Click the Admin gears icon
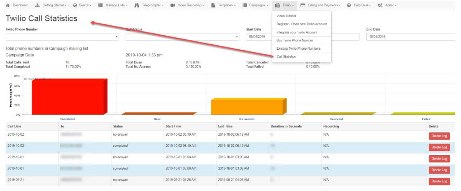 click(x=380, y=5)
